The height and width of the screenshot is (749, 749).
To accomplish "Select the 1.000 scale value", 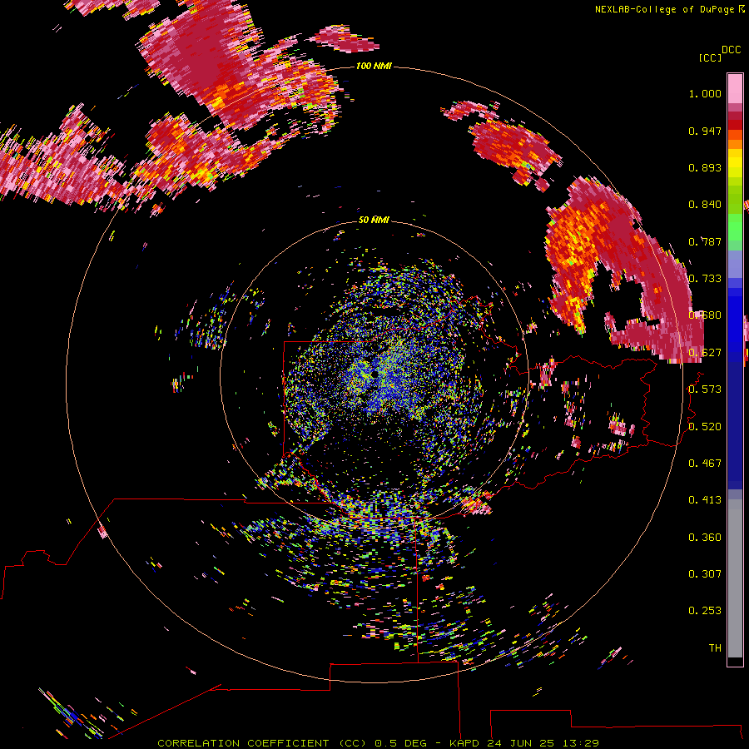I will [705, 93].
